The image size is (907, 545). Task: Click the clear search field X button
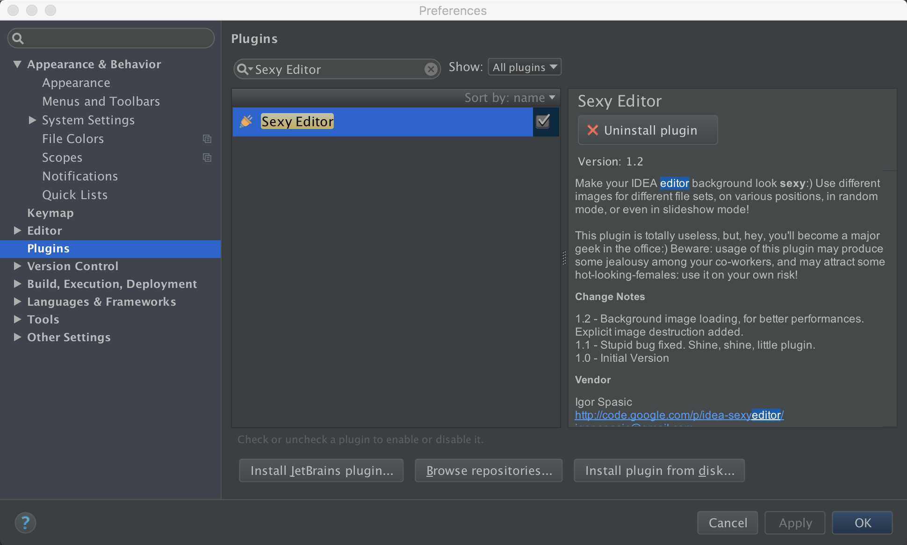(430, 69)
